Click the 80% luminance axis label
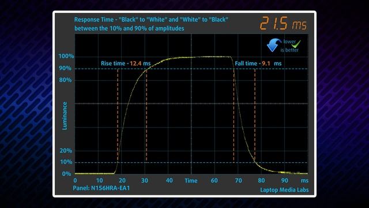Viewport: 369px width, 208px height. tap(65, 80)
